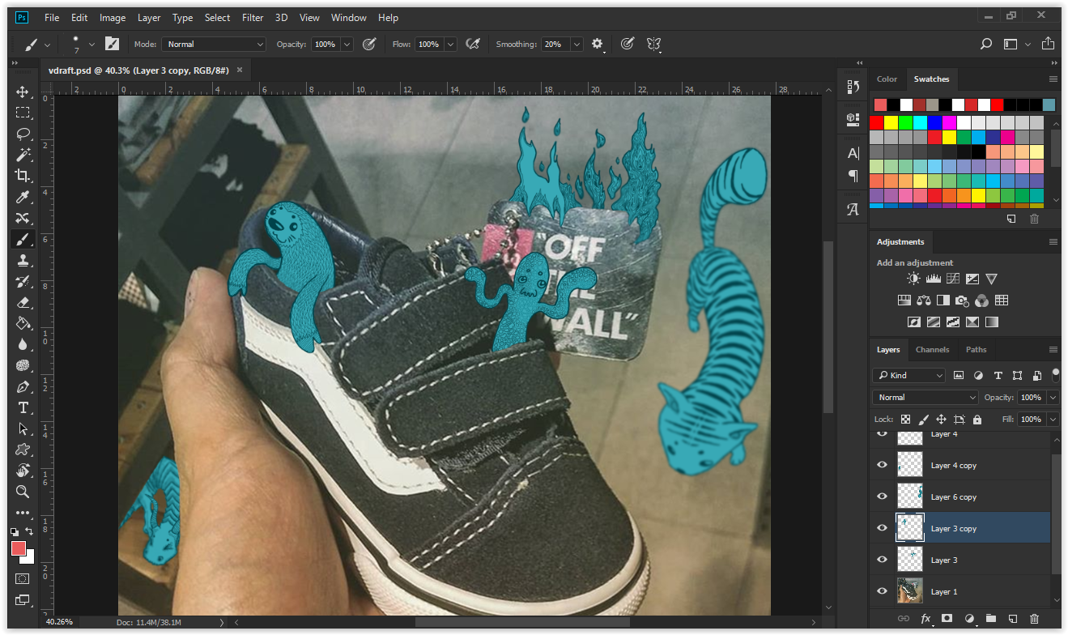Select the Lasso tool

(23, 134)
